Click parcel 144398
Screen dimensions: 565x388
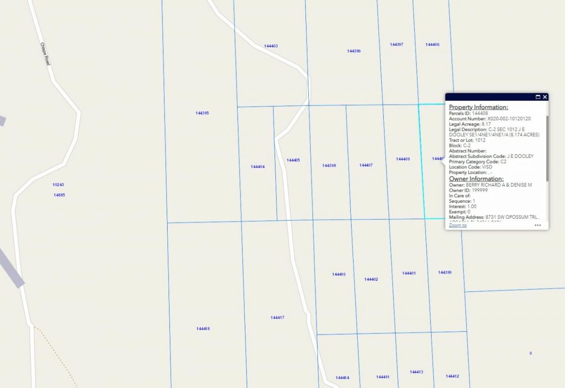328,165
